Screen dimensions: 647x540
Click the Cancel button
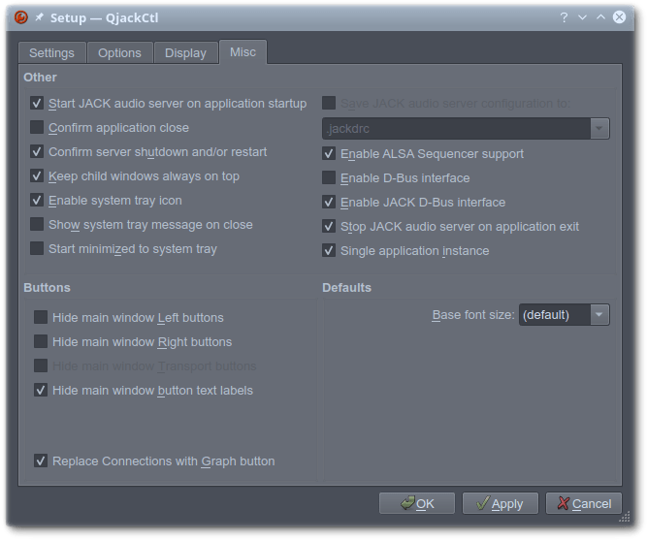584,504
